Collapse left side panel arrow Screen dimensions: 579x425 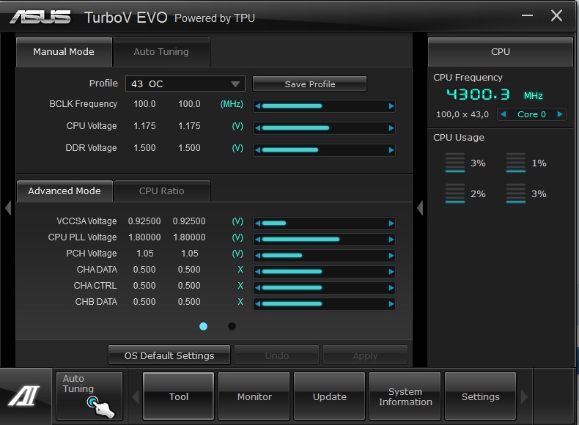pos(8,208)
